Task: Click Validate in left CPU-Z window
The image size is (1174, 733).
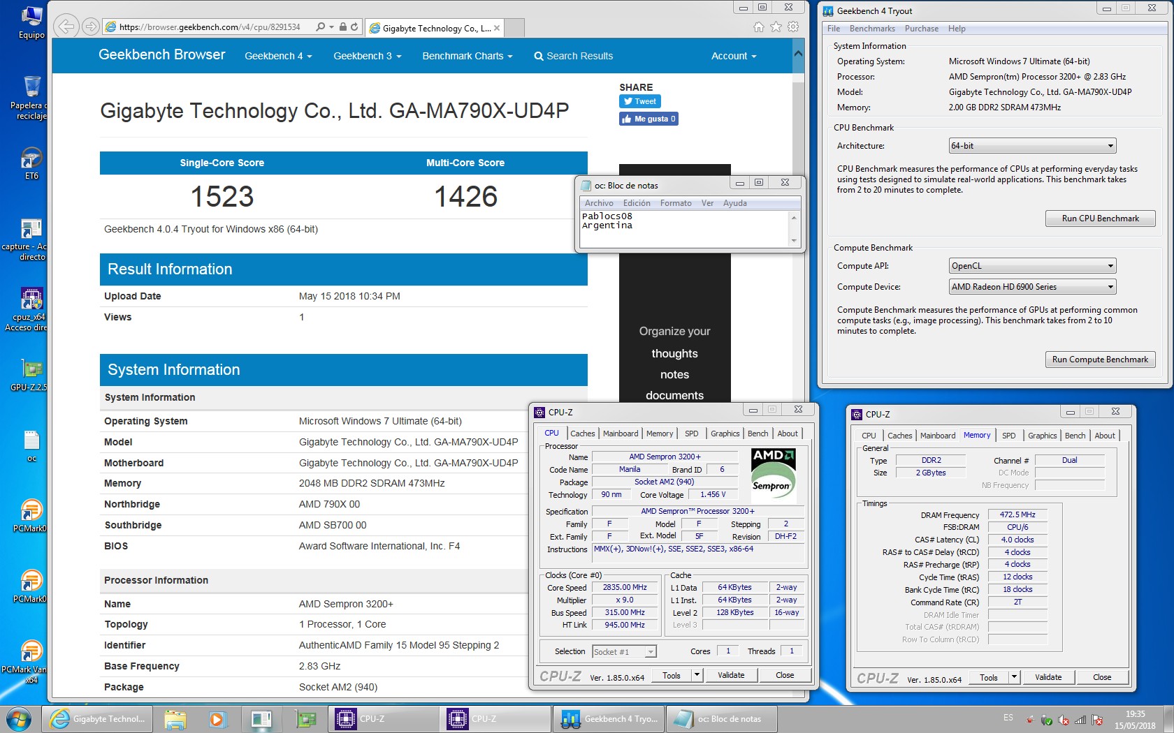Action: pos(731,675)
